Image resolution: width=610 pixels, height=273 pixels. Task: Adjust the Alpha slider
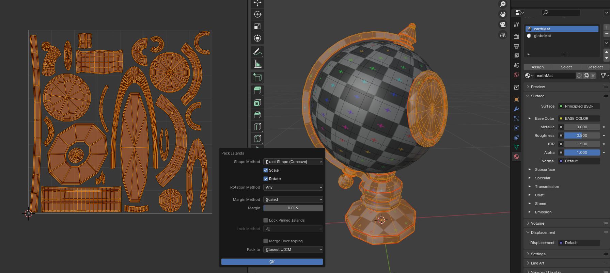[582, 152]
